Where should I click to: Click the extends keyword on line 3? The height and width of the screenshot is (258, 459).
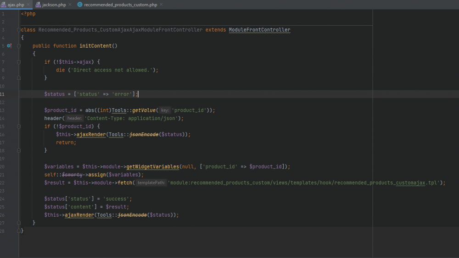click(x=216, y=30)
